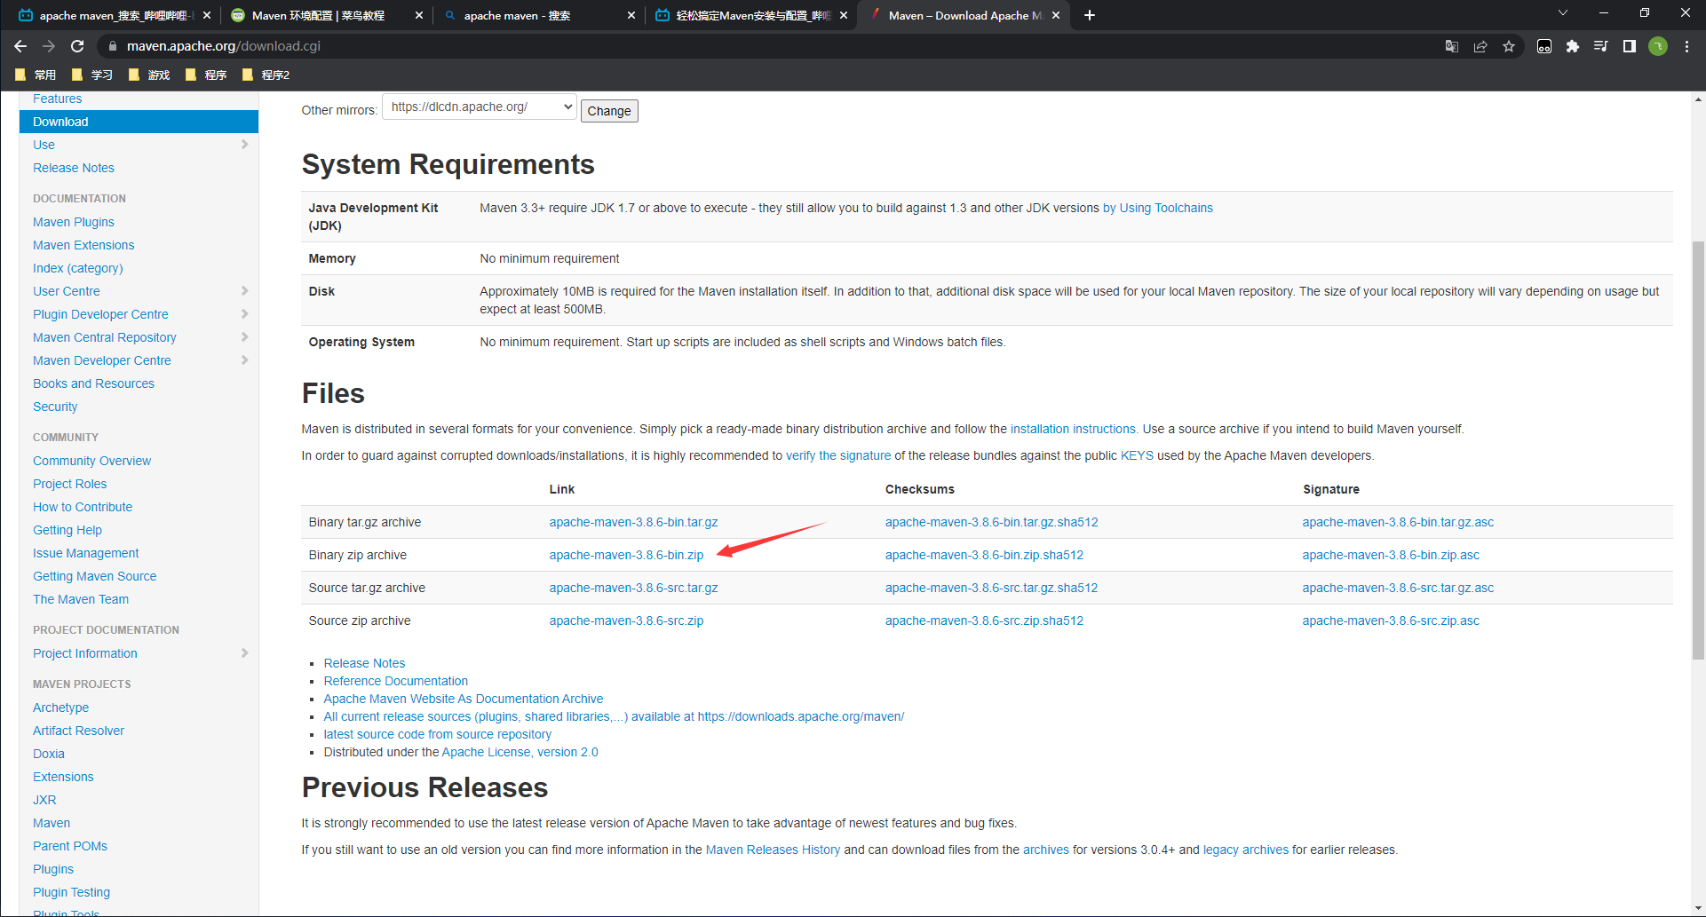Open the verify the signature link
Image resolution: width=1706 pixels, height=917 pixels.
click(x=838, y=455)
